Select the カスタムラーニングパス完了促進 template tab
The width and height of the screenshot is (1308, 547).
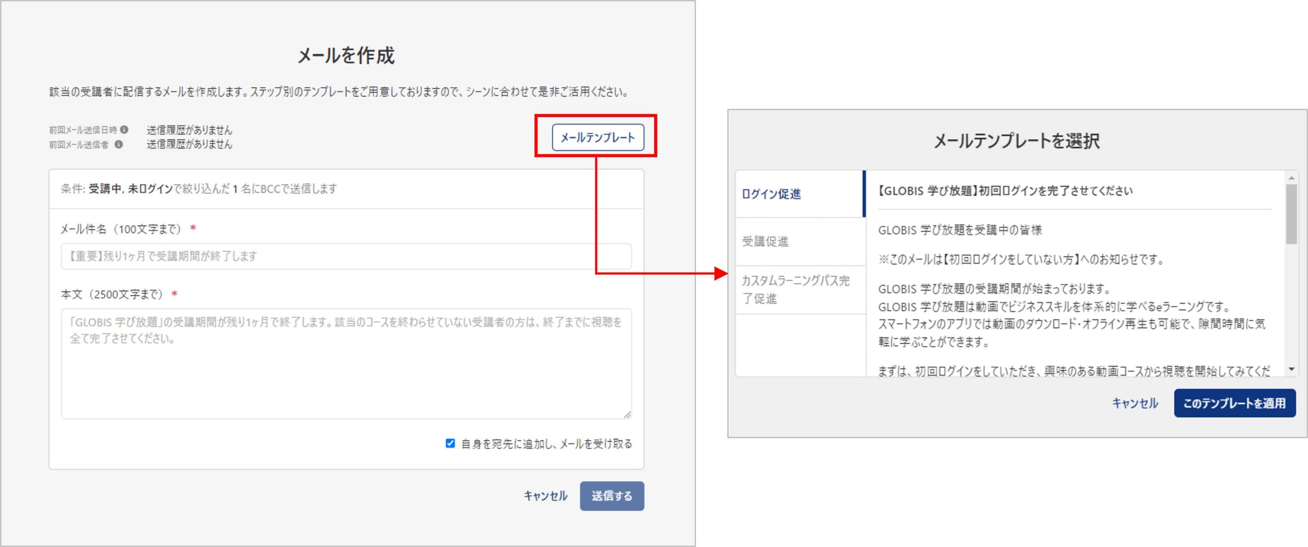tap(801, 290)
